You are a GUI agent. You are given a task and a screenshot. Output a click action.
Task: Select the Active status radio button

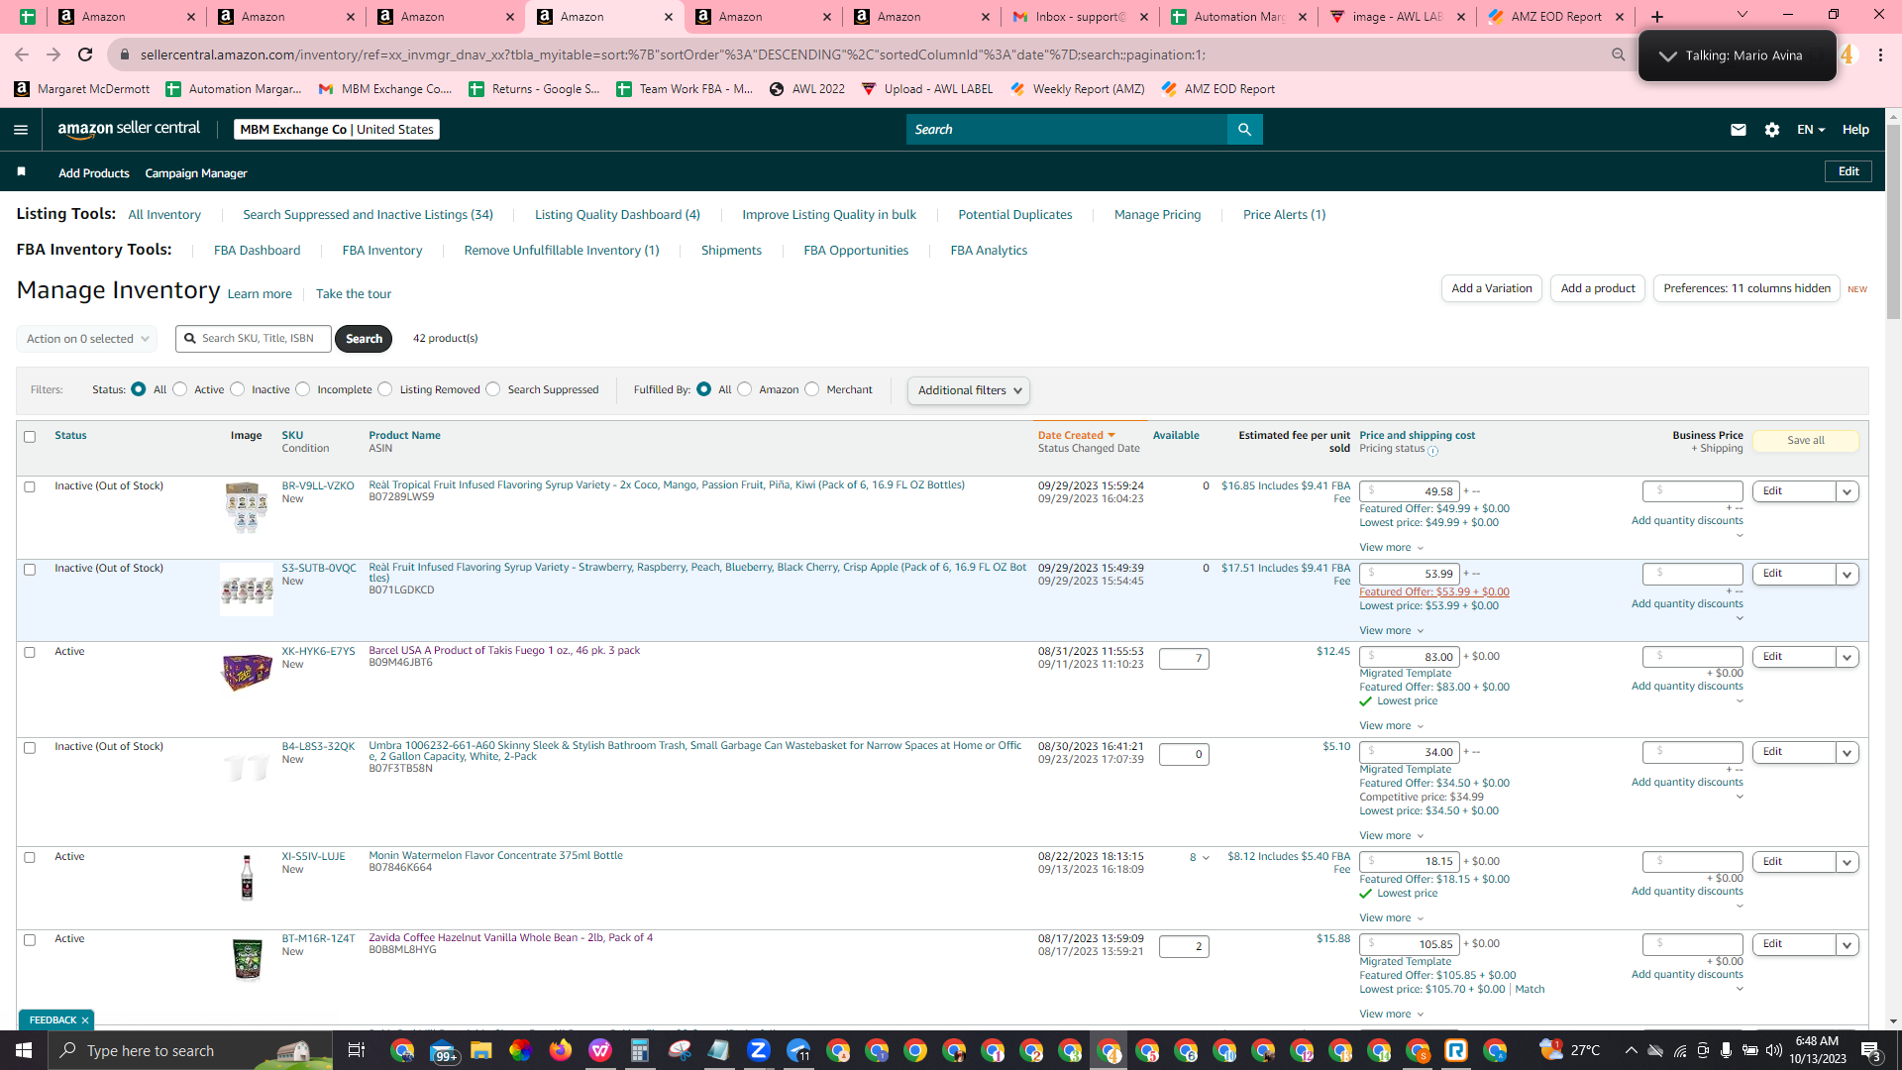pos(180,389)
